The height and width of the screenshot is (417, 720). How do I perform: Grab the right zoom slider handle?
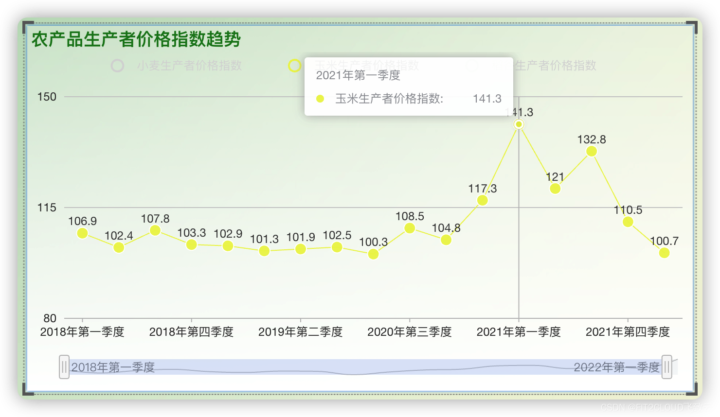pos(667,367)
